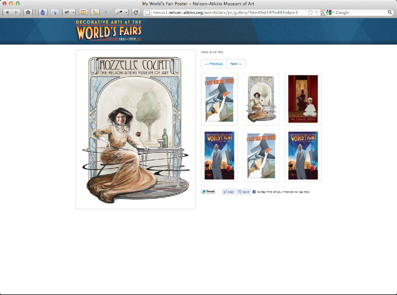Click the World's Fairs site logo
397x295 pixels.
click(x=109, y=30)
